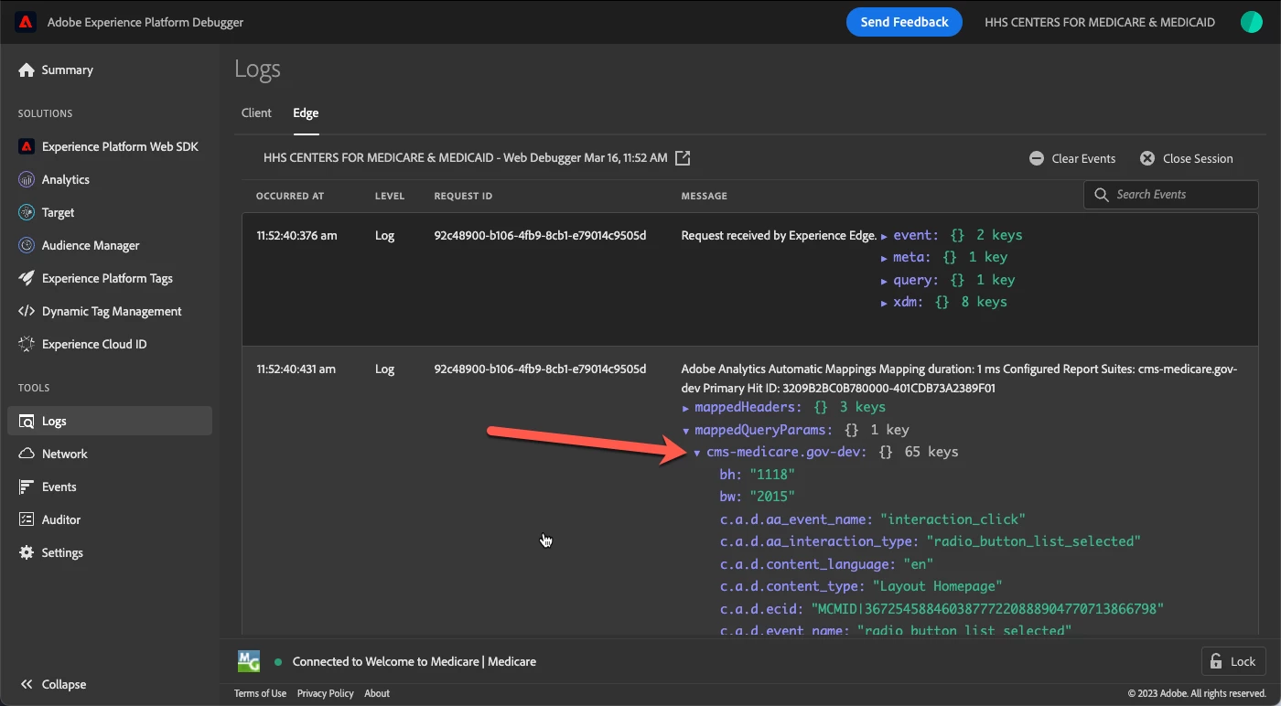The image size is (1281, 706).
Task: Click the Experience Platform Tags rocket icon
Action: [27, 278]
